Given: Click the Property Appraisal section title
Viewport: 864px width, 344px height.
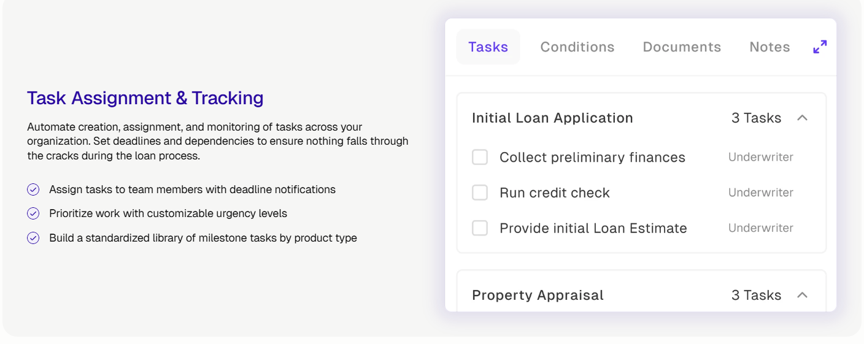Looking at the screenshot, I should click(538, 295).
